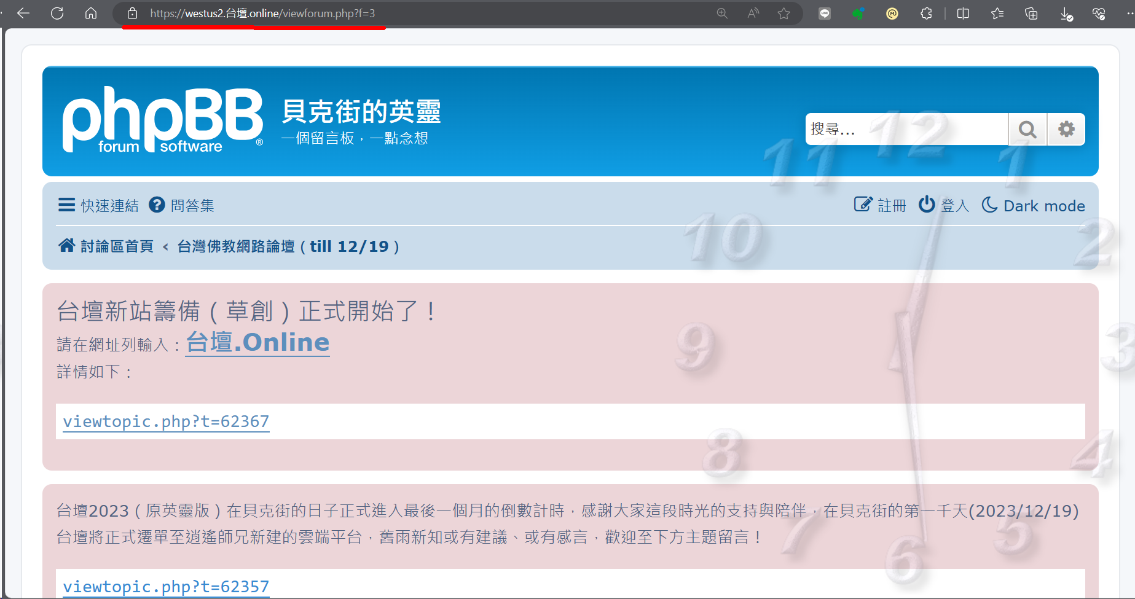1135x599 pixels.
Task: Open the 台壇.Online link
Action: point(257,342)
